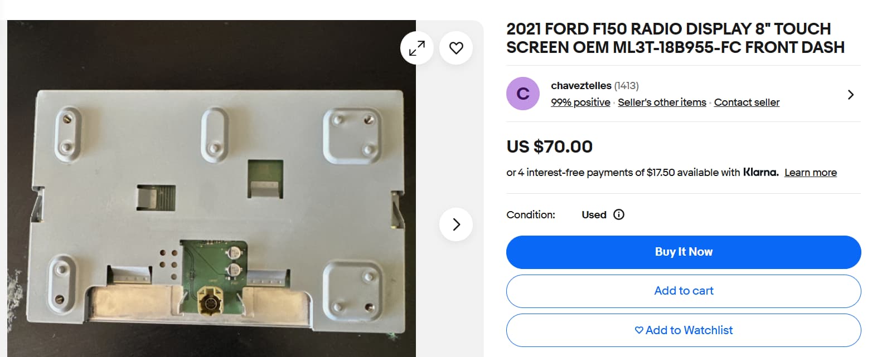View the 99% positive feedback link
The width and height of the screenshot is (882, 357).
tap(580, 102)
